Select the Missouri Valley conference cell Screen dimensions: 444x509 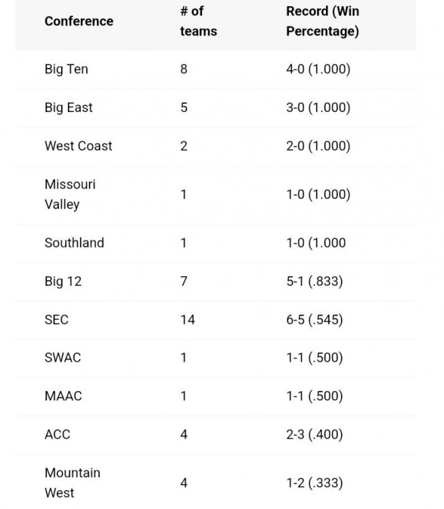pos(70,194)
